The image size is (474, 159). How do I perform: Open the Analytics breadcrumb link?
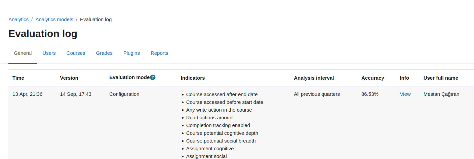[x=18, y=19]
